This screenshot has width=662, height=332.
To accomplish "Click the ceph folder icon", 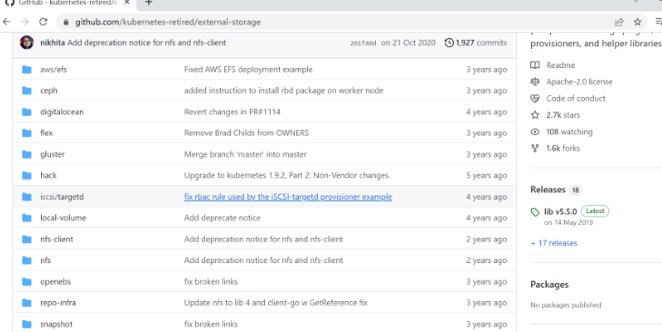I will [26, 91].
